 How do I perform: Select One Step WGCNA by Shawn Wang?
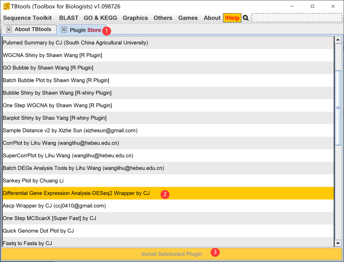168,105
